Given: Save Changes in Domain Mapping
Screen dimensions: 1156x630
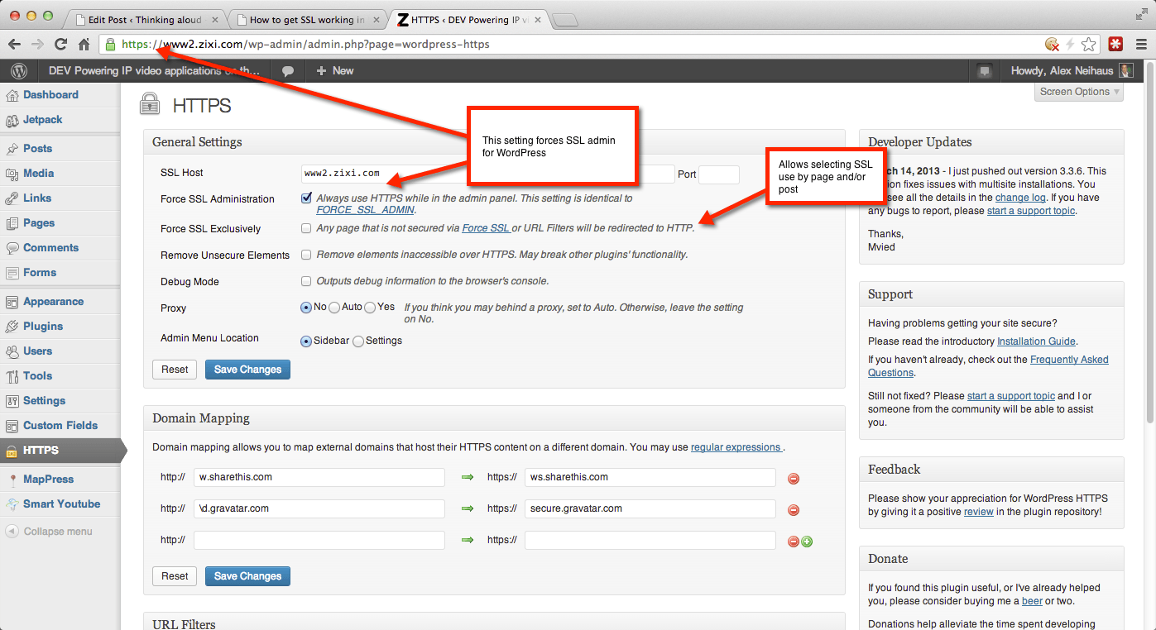Looking at the screenshot, I should 247,576.
